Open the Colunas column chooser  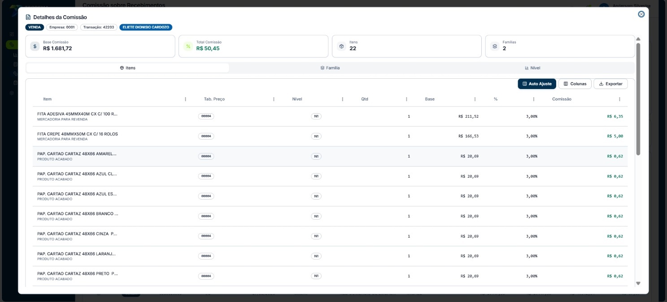[x=575, y=84]
